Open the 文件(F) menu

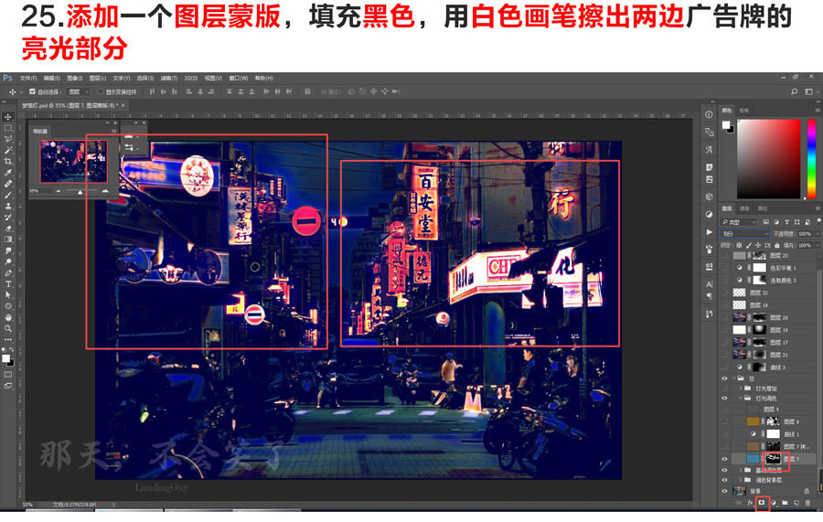28,78
